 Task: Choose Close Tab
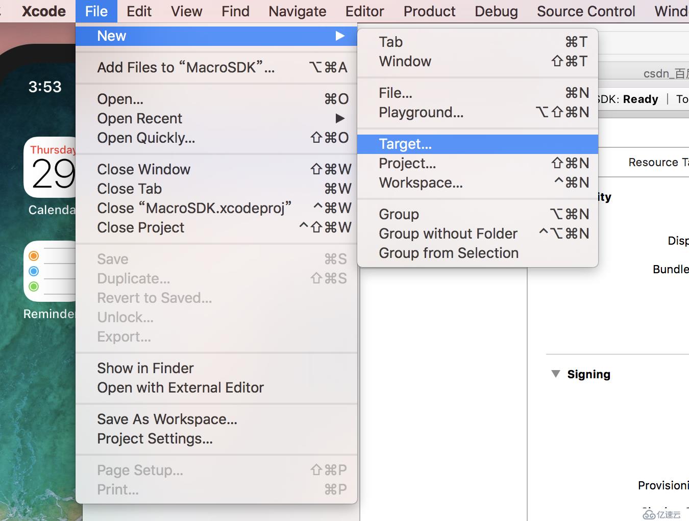click(216, 189)
